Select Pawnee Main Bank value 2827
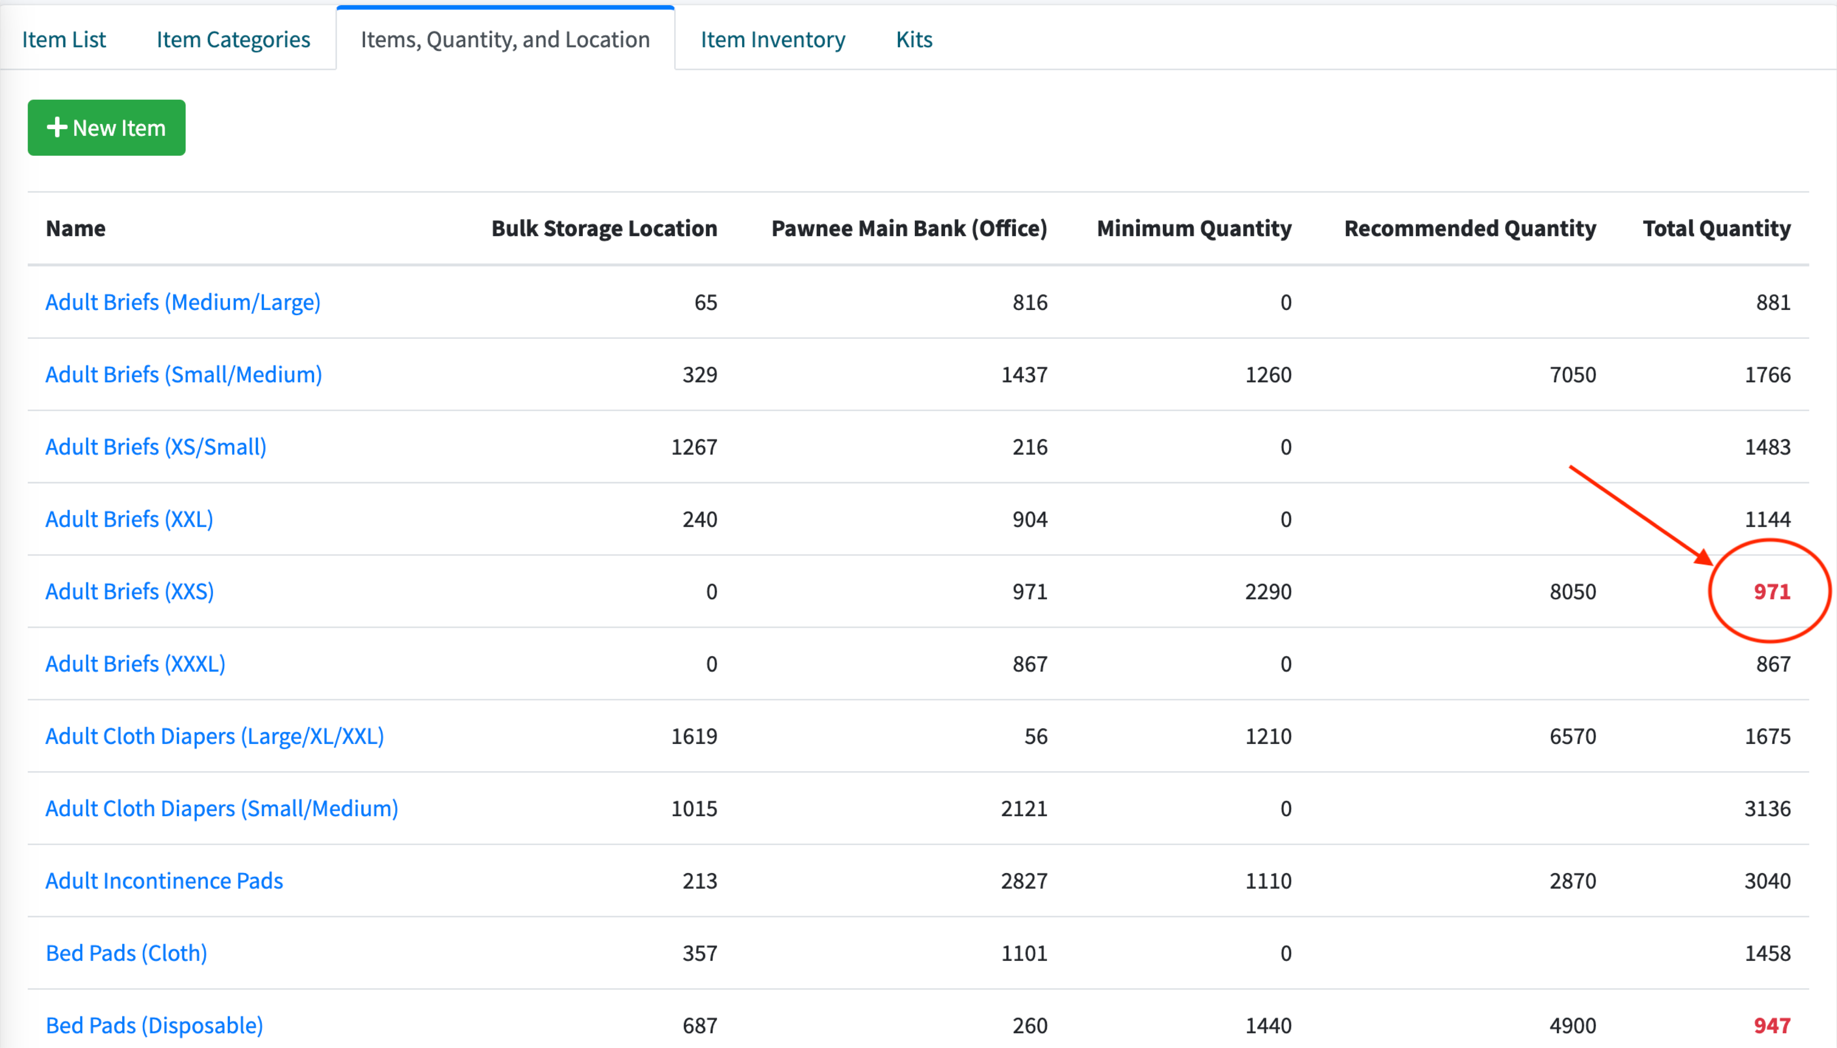 [x=1024, y=881]
